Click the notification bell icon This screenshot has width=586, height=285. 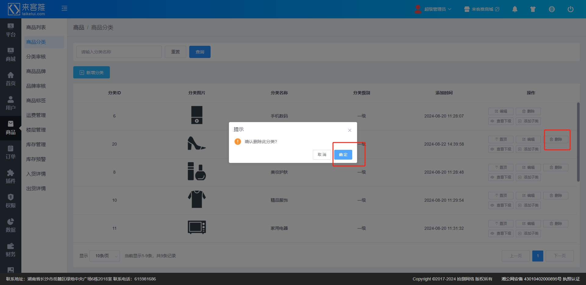515,9
